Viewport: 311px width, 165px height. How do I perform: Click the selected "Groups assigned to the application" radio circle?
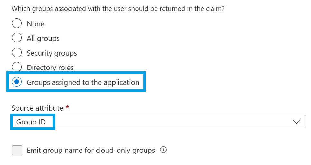tap(17, 82)
